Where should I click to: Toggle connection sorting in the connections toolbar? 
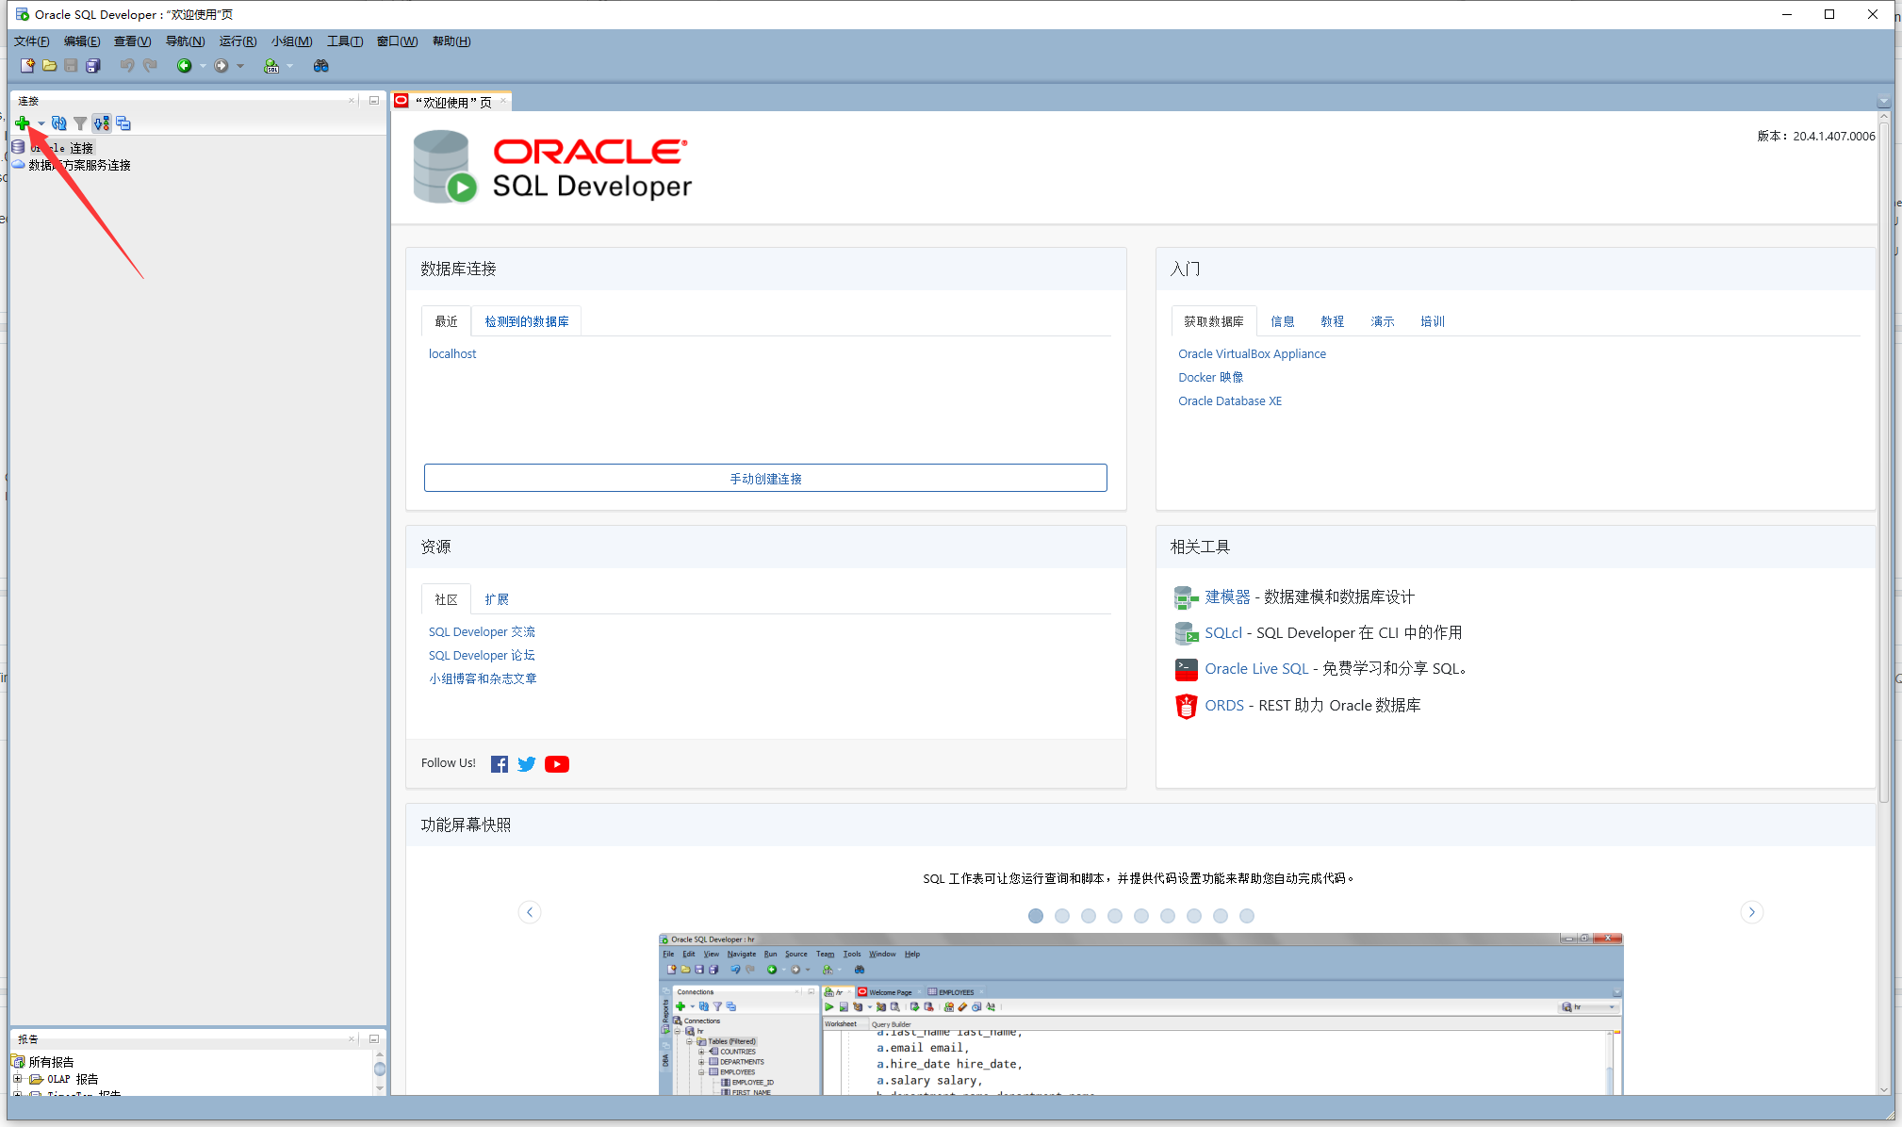click(x=101, y=122)
